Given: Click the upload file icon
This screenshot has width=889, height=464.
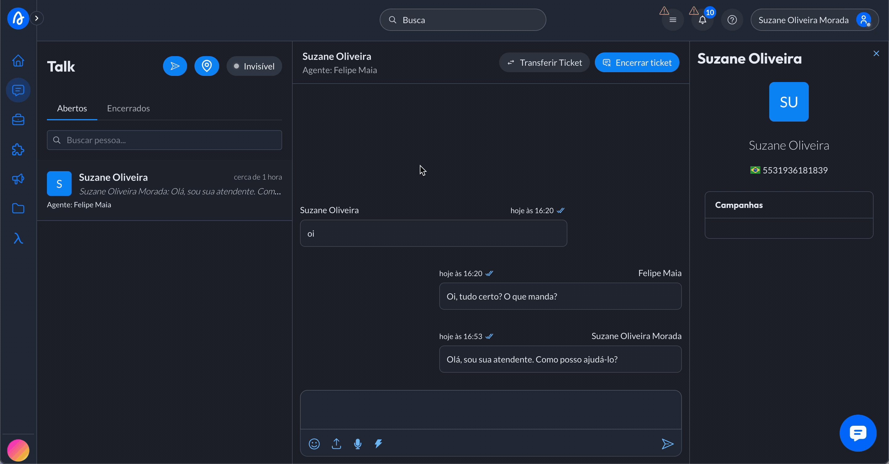Looking at the screenshot, I should pos(336,444).
